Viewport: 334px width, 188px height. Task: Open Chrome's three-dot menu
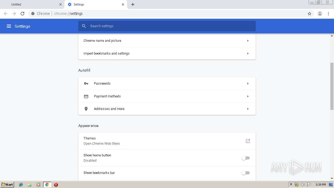click(x=329, y=14)
